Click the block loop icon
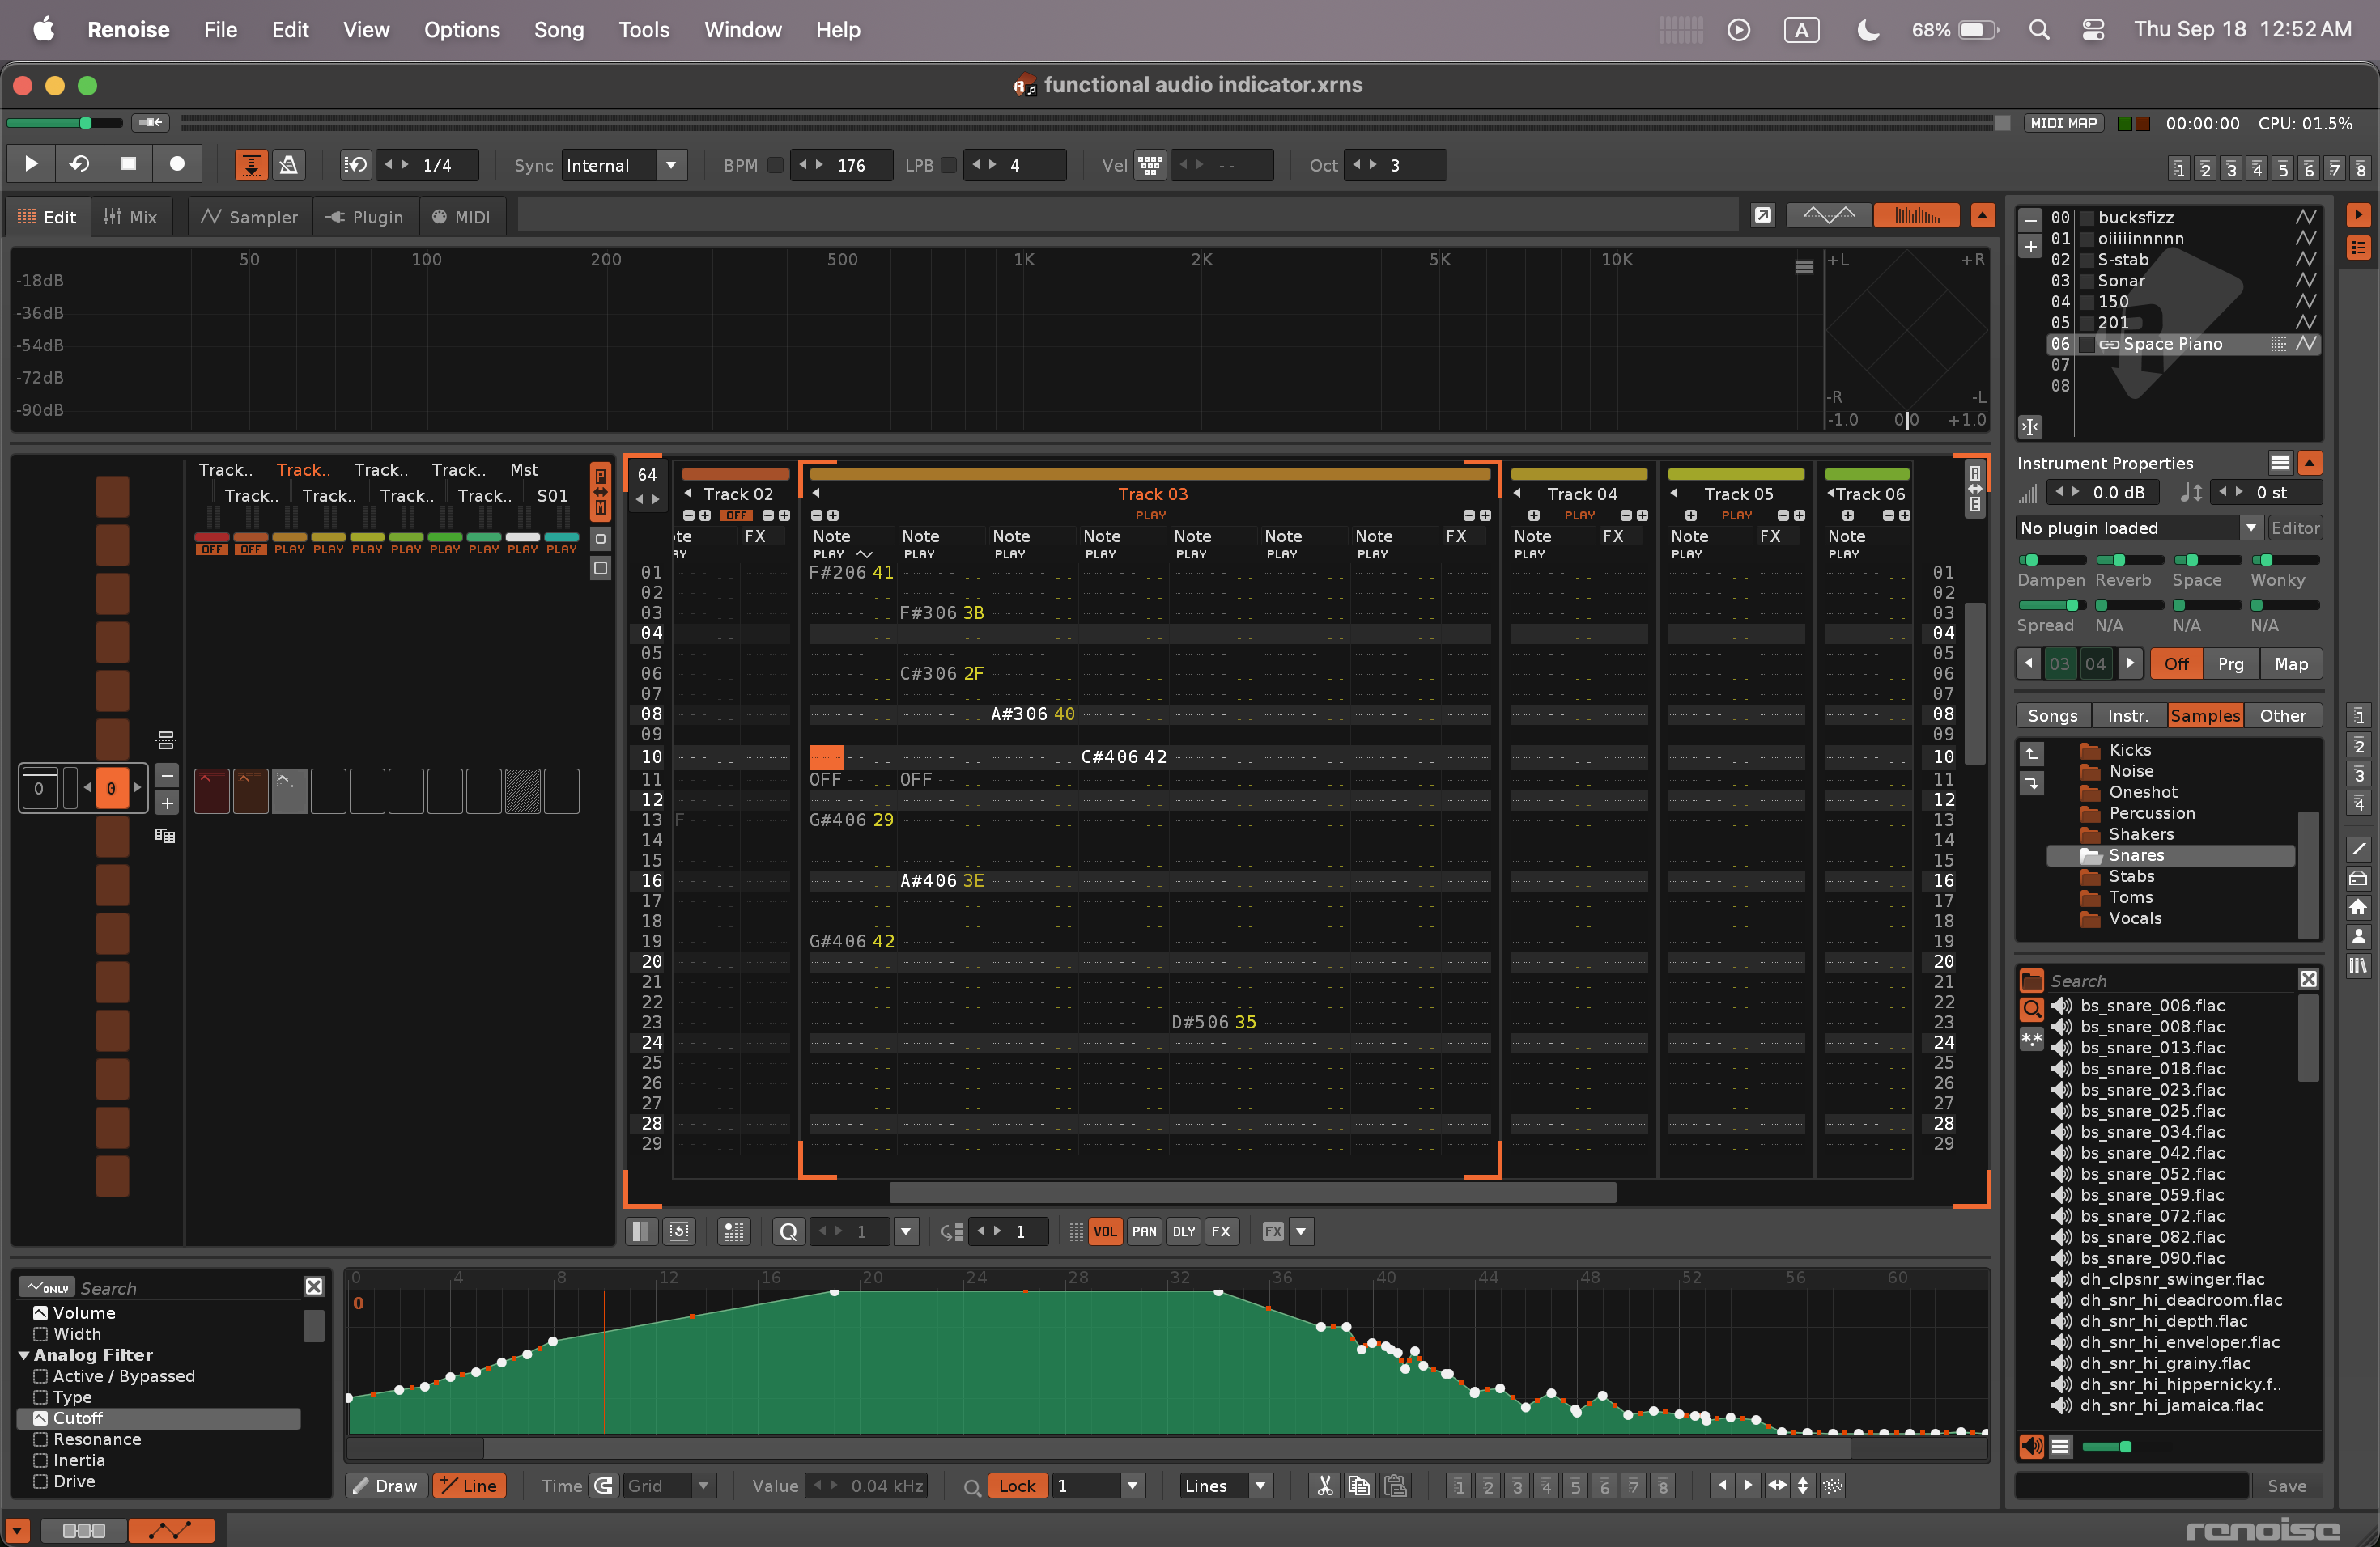Screen dimensions: 2380x1547 (356, 165)
